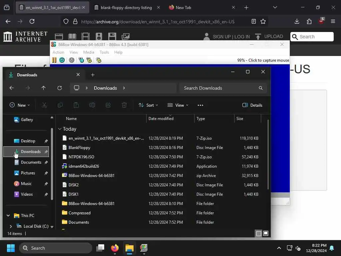Click the SIGN UP link
This screenshot has width=341, height=256.
pyautogui.click(x=221, y=37)
